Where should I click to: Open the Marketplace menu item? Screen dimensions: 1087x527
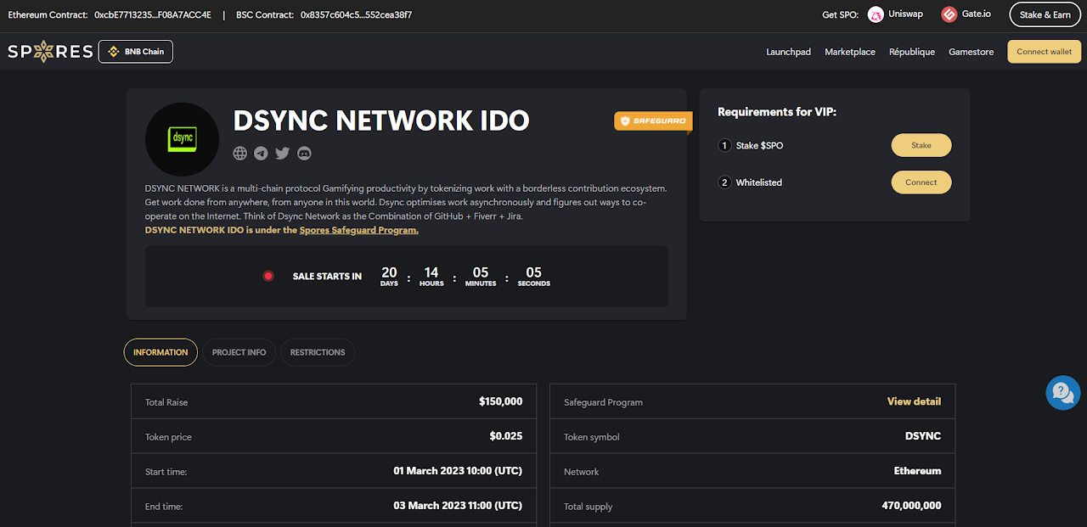pyautogui.click(x=850, y=52)
